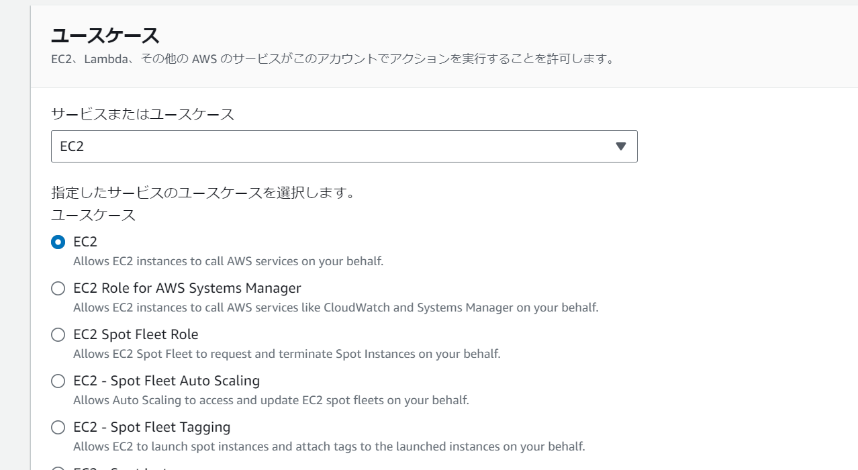
Task: Select the EC2 use case radio button
Action: [58, 242]
